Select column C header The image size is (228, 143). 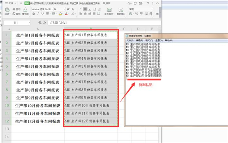point(124,29)
